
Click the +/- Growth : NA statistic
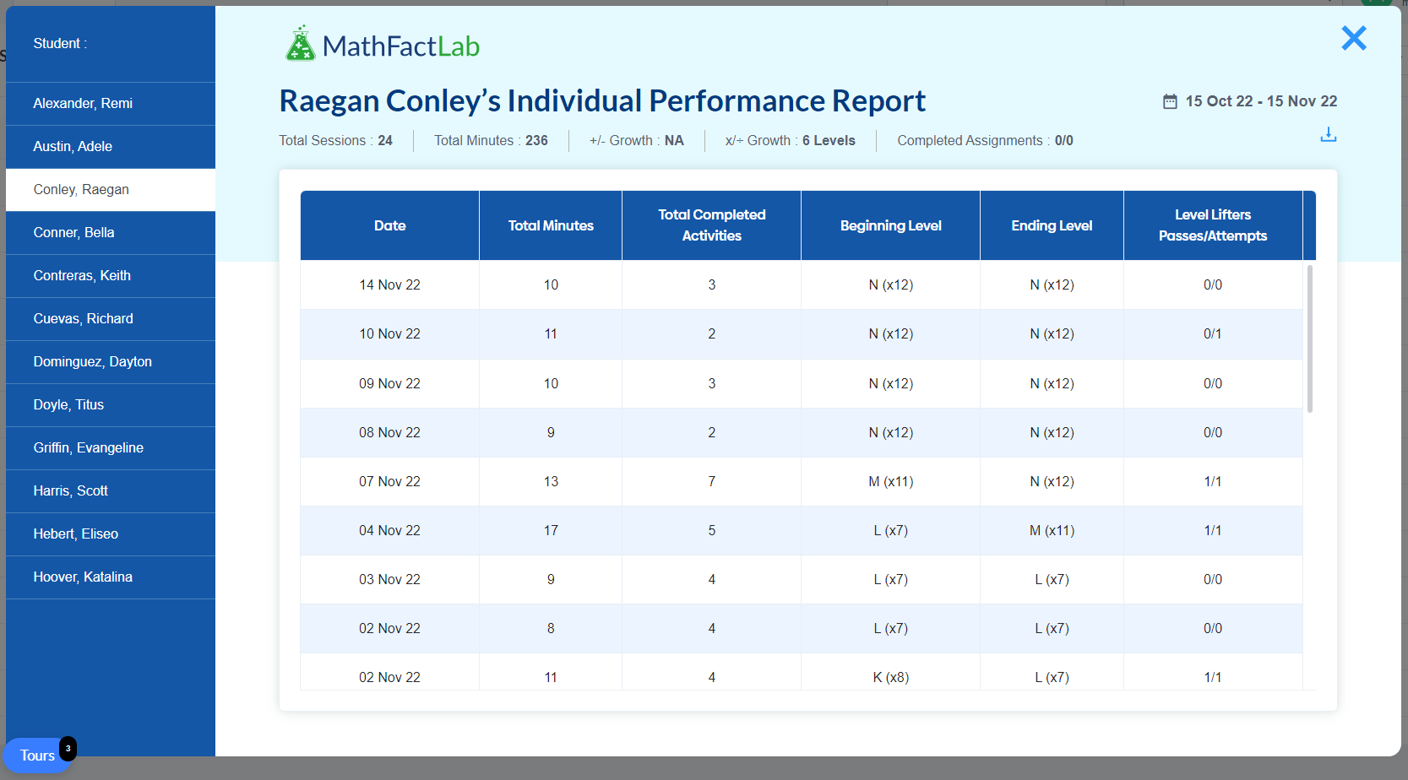637,141
